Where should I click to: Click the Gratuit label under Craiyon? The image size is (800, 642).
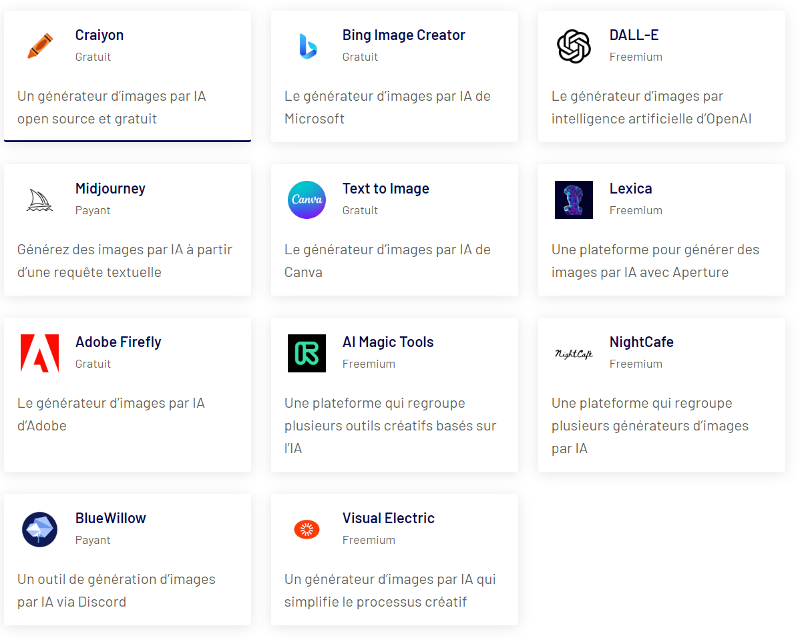pos(93,57)
